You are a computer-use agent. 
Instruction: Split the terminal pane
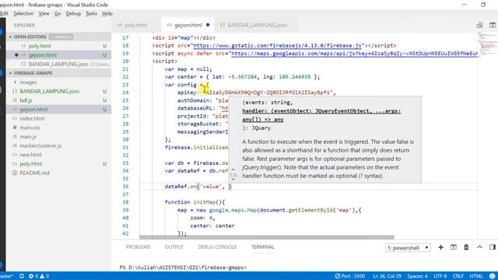pos(453,247)
